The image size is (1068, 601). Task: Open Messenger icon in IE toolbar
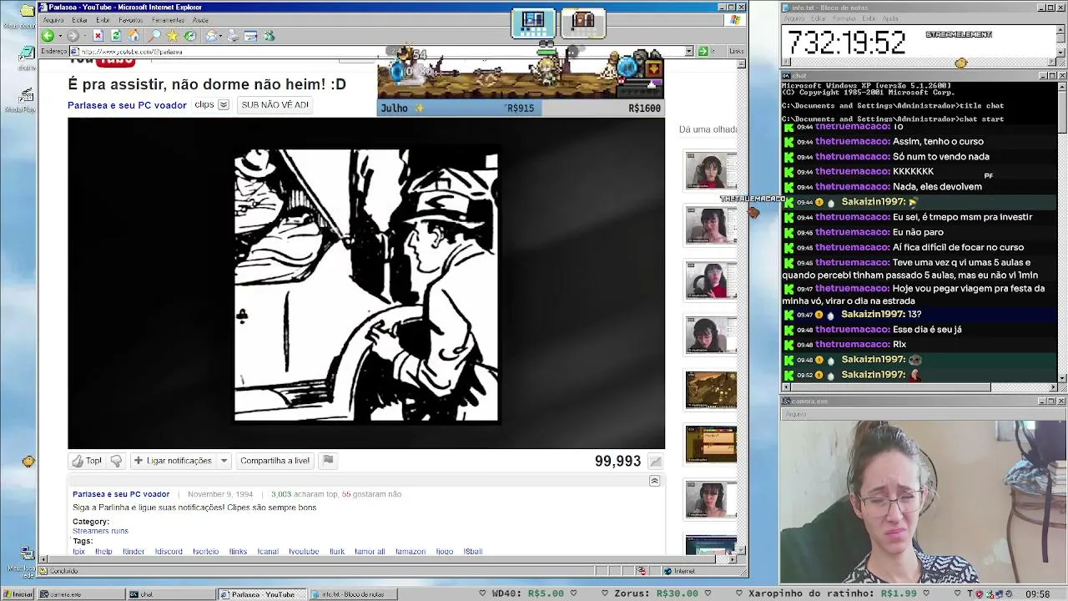click(x=269, y=36)
